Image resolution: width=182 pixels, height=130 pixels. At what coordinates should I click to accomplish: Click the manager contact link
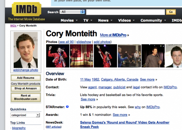click(x=105, y=87)
